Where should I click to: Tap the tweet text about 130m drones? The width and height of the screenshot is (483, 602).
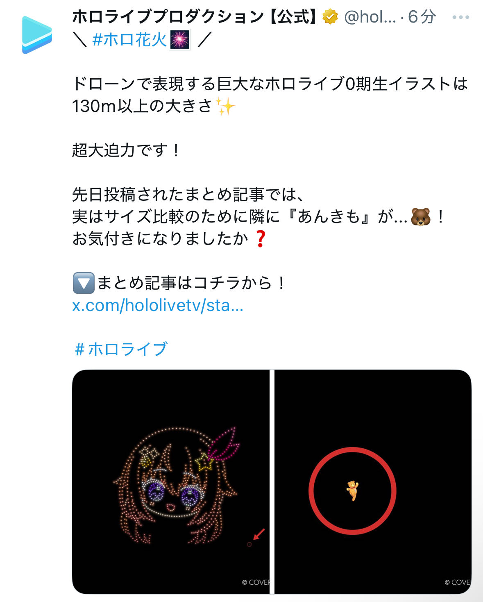tap(270, 95)
